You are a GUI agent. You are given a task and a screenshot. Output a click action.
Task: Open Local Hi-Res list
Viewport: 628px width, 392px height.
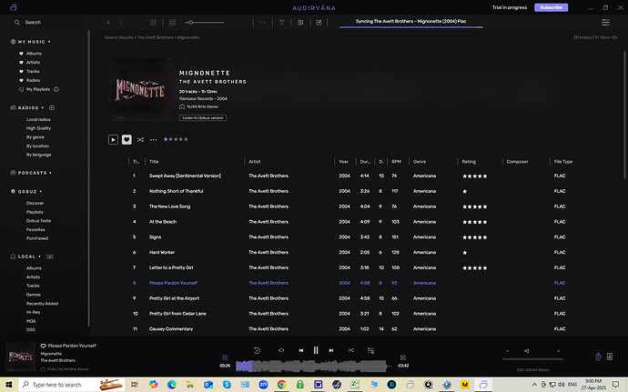[33, 312]
